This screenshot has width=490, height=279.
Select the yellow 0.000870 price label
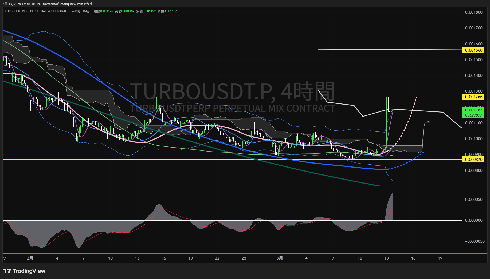pyautogui.click(x=474, y=160)
